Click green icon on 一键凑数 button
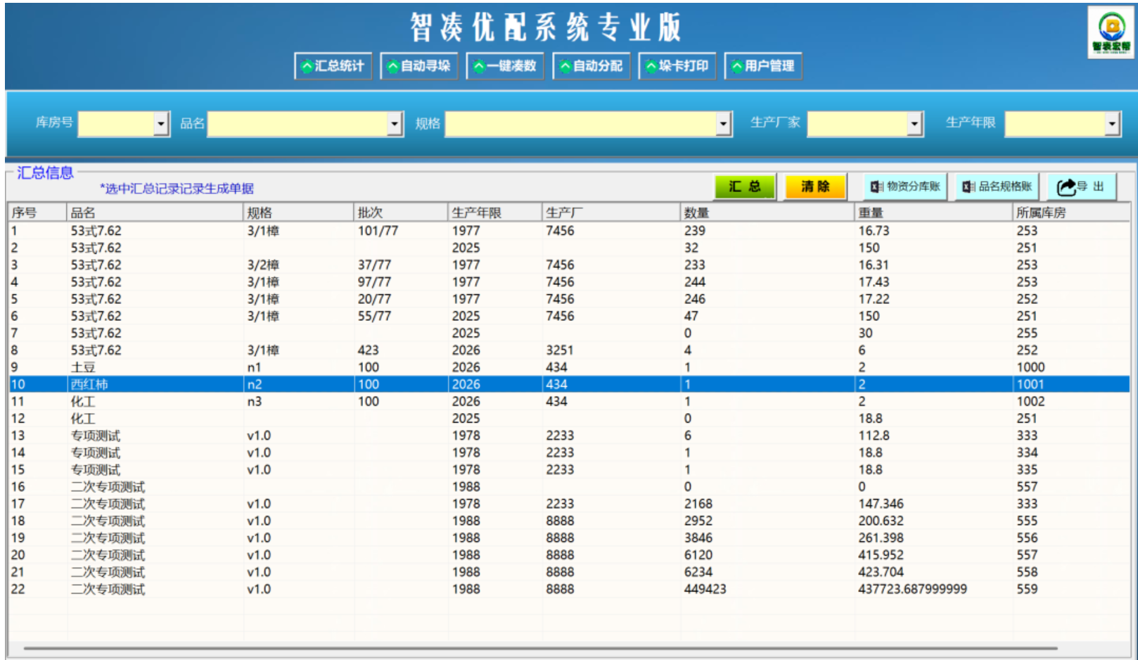1138x660 pixels. pos(479,67)
